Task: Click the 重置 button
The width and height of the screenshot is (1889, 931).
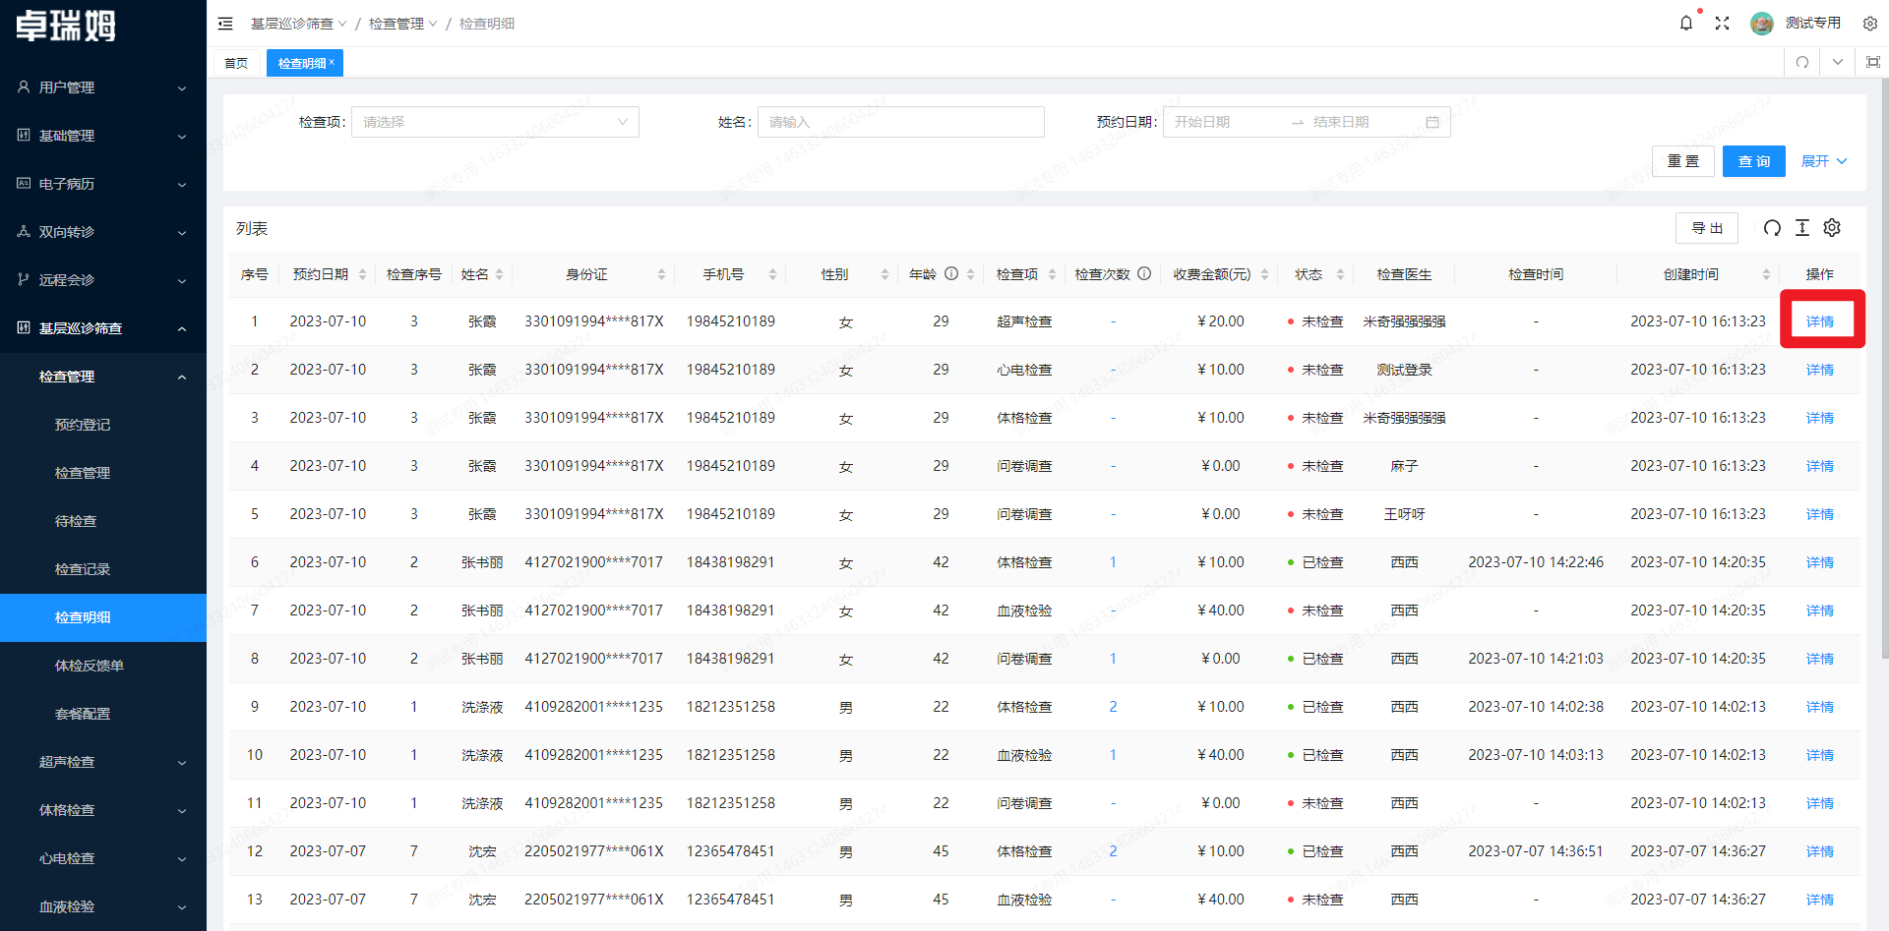Action: 1682,161
